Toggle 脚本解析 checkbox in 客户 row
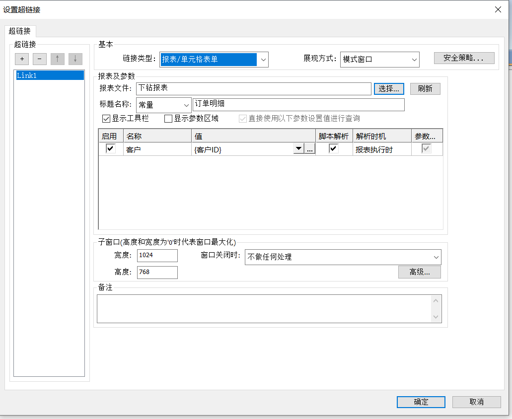The image size is (512, 419). (x=334, y=149)
